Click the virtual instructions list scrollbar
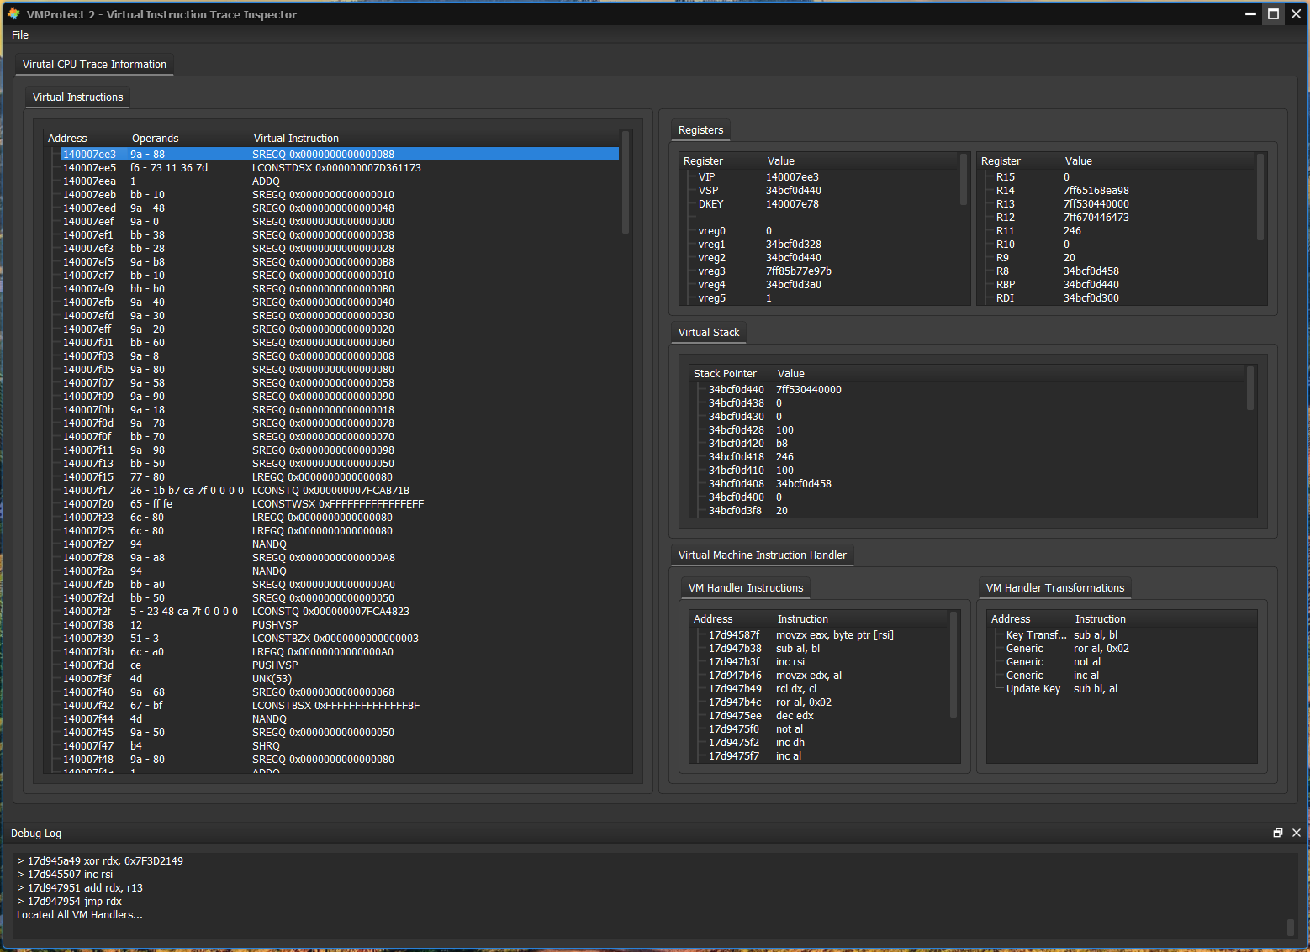 click(x=625, y=182)
